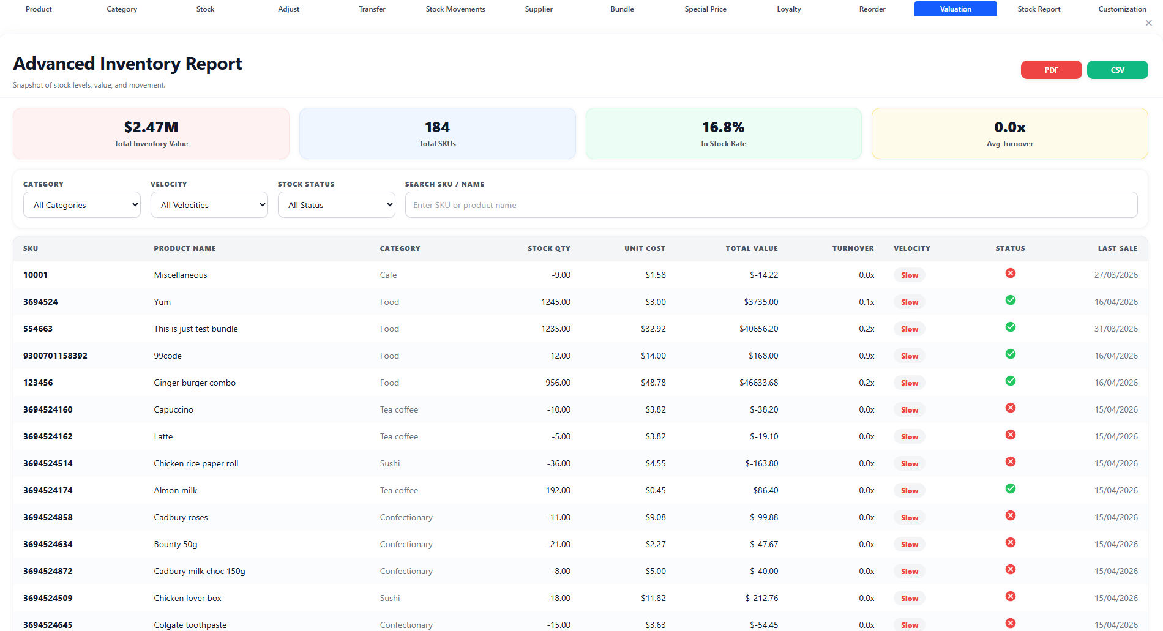Click the red status icon for Cadbury roses
Screen dimensions: 1163x631
coord(1011,515)
